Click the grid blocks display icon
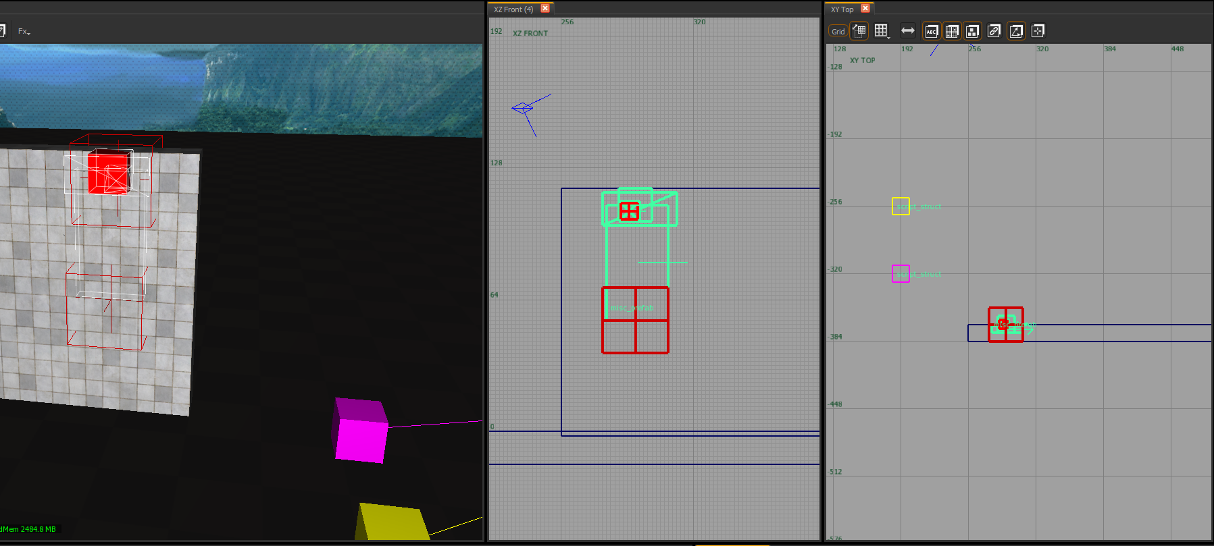1214x546 pixels. click(952, 31)
